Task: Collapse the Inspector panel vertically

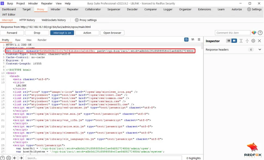Action: 241,41
